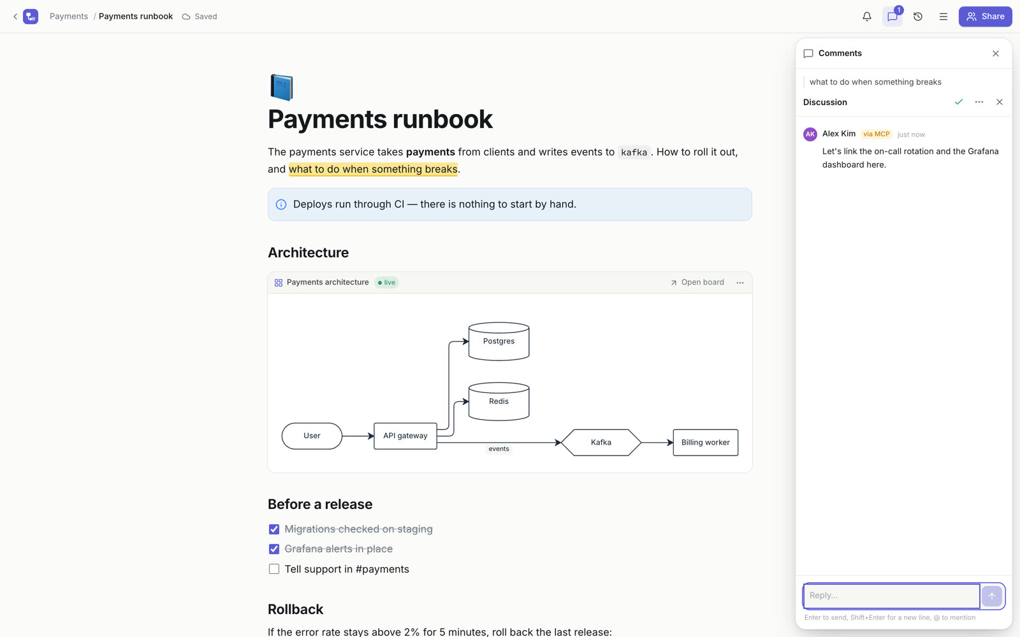Click the blue book page icon
Screen dimensions: 1020x637
(281, 88)
